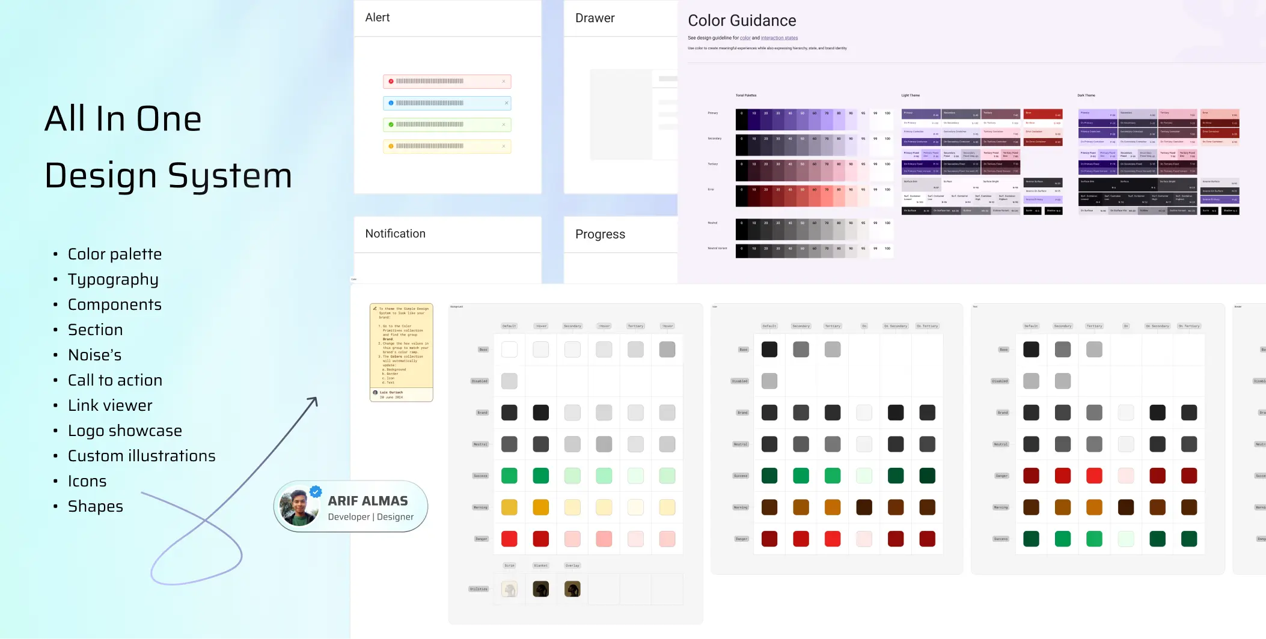Select the Notification section header
The width and height of the screenshot is (1266, 639).
pyautogui.click(x=395, y=234)
